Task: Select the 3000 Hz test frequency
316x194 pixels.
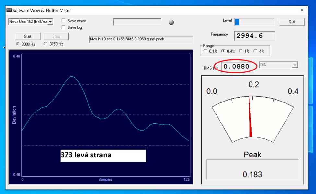Action: coord(18,44)
